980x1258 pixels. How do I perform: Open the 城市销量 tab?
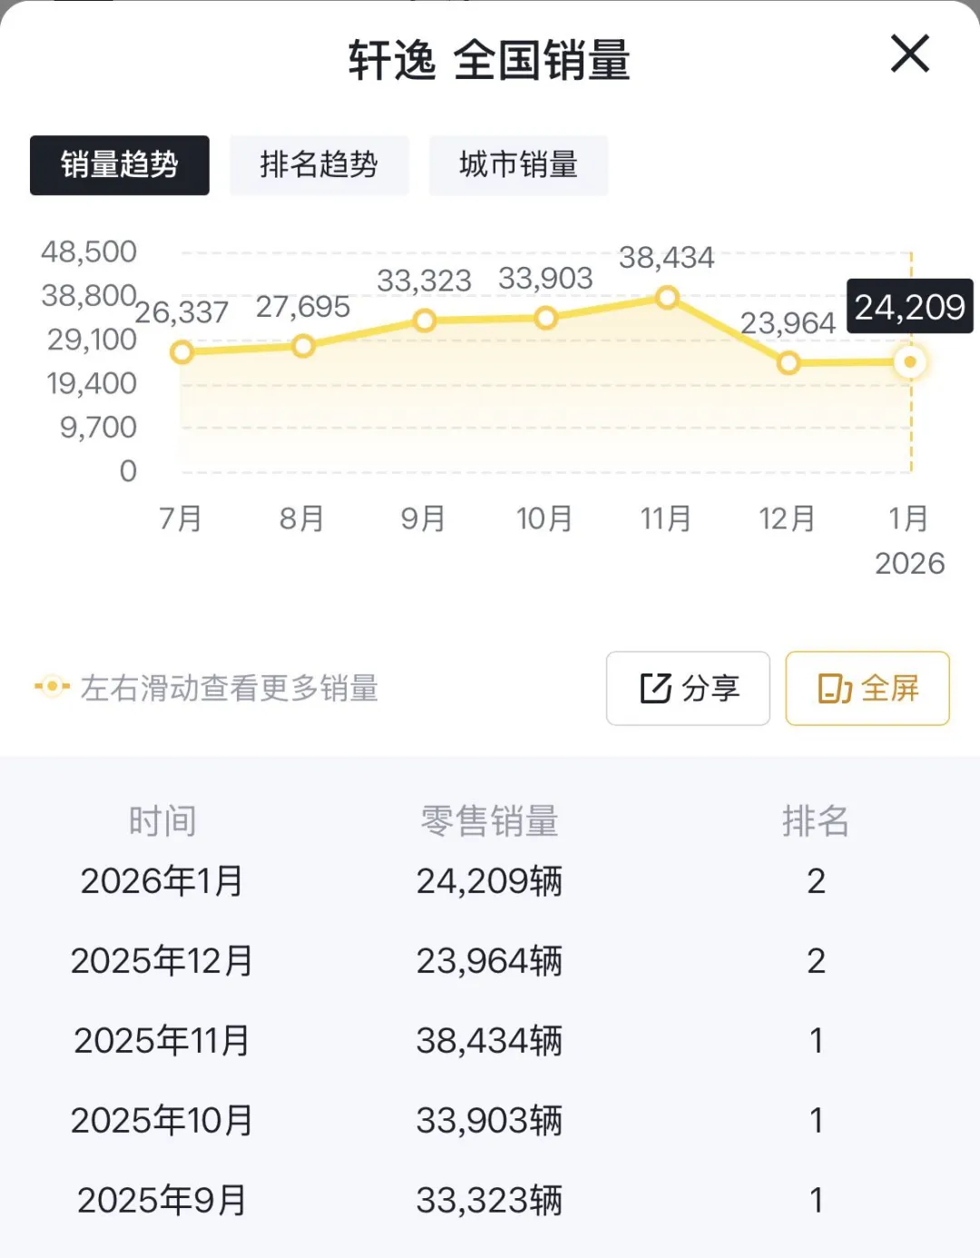519,165
